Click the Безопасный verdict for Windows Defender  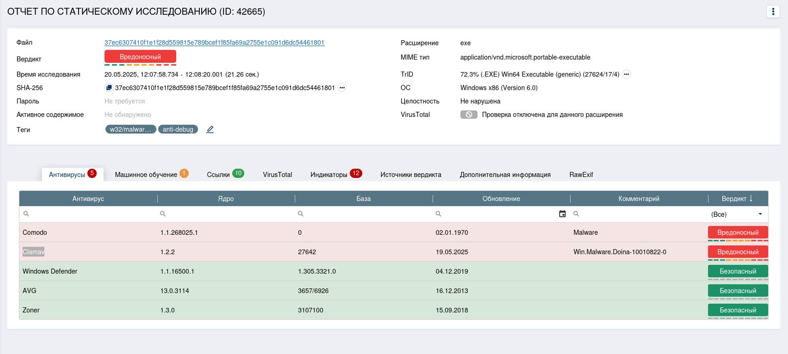click(737, 271)
